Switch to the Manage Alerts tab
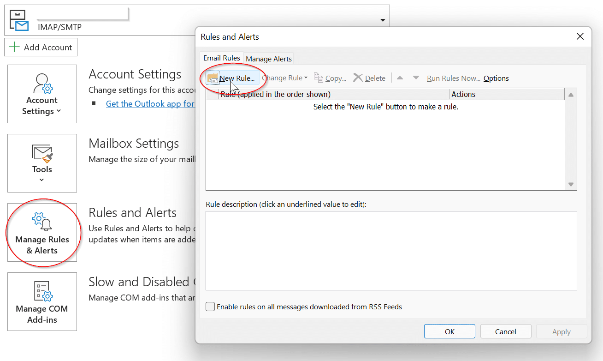Image resolution: width=603 pixels, height=361 pixels. pyautogui.click(x=269, y=59)
